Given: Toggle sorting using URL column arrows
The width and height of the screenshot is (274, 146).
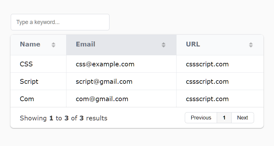Looking at the screenshot, I should coord(251,45).
